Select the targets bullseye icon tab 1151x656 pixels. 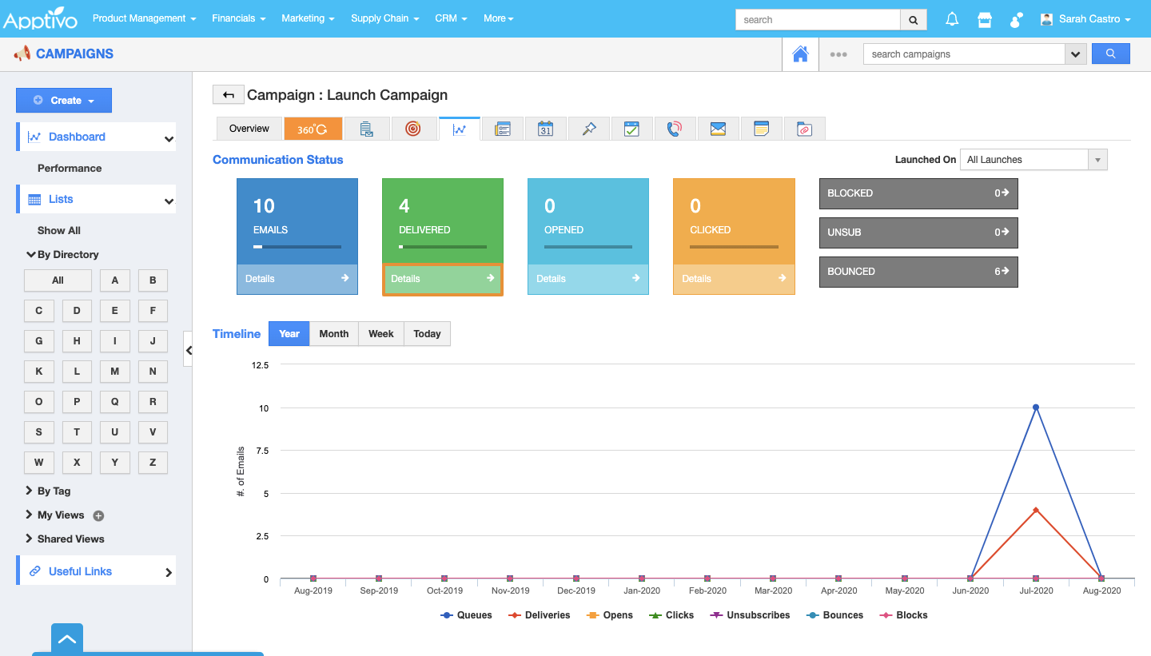412,129
